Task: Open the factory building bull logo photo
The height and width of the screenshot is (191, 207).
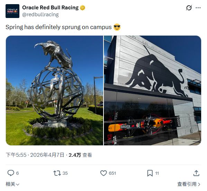Action: coord(152,90)
